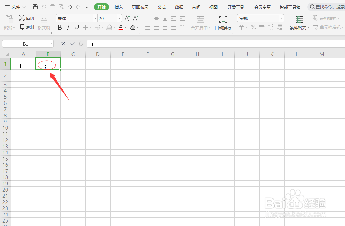Open font color dropdown arrow
Viewport: 345px width, 226px height.
coord(126,28)
